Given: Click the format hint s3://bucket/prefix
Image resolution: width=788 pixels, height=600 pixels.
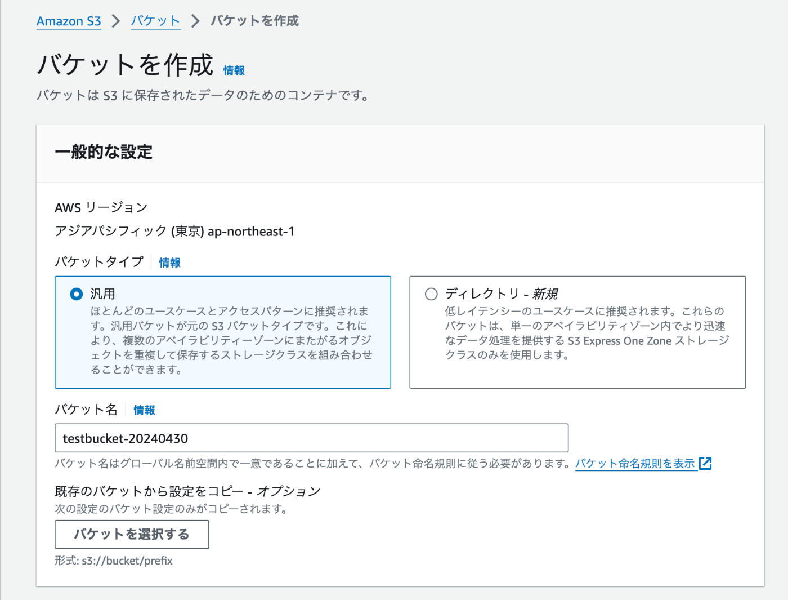Looking at the screenshot, I should tap(127, 561).
